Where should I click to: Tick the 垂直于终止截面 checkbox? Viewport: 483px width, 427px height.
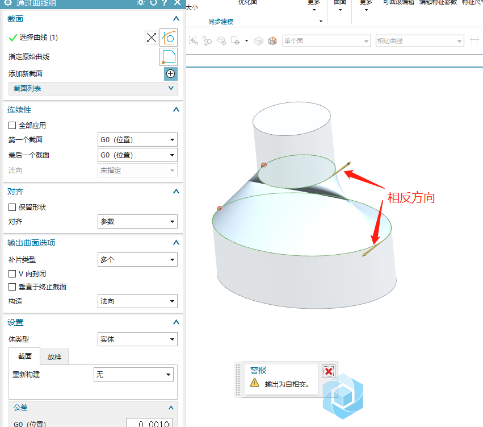coord(12,287)
